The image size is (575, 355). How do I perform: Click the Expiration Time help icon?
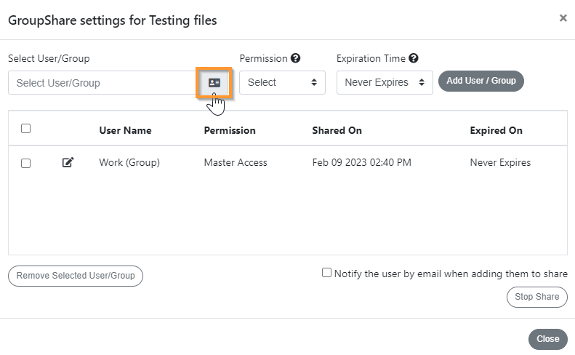pos(414,58)
